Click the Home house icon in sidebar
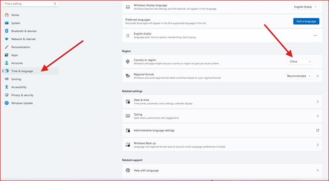329x181 pixels. click(x=7, y=15)
